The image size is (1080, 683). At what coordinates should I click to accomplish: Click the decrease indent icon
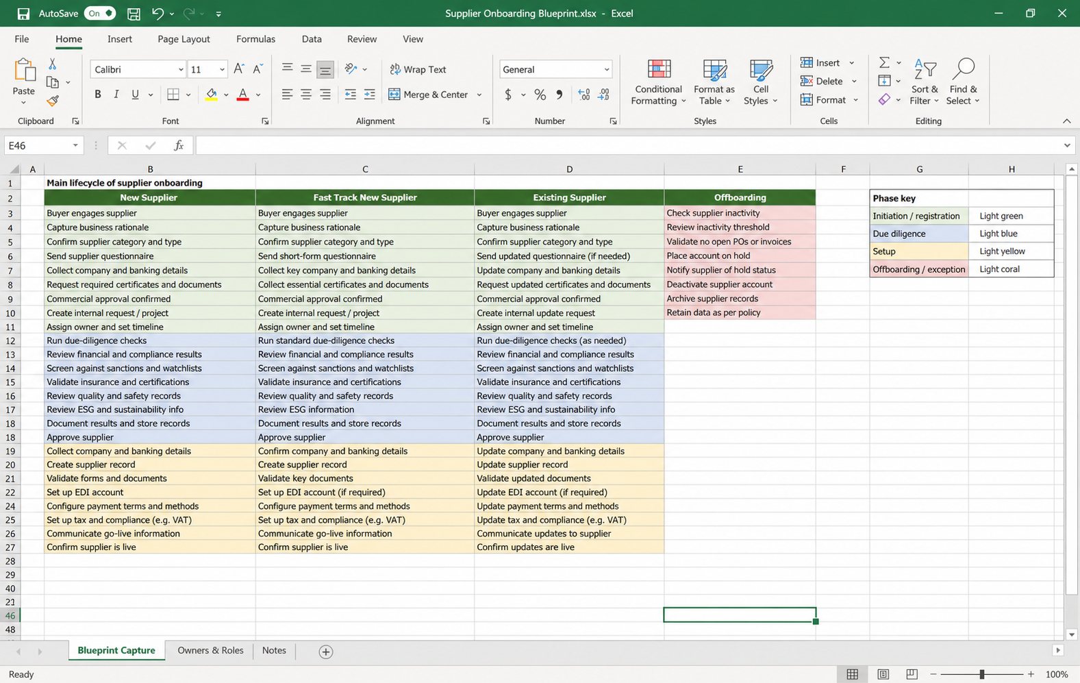click(351, 95)
